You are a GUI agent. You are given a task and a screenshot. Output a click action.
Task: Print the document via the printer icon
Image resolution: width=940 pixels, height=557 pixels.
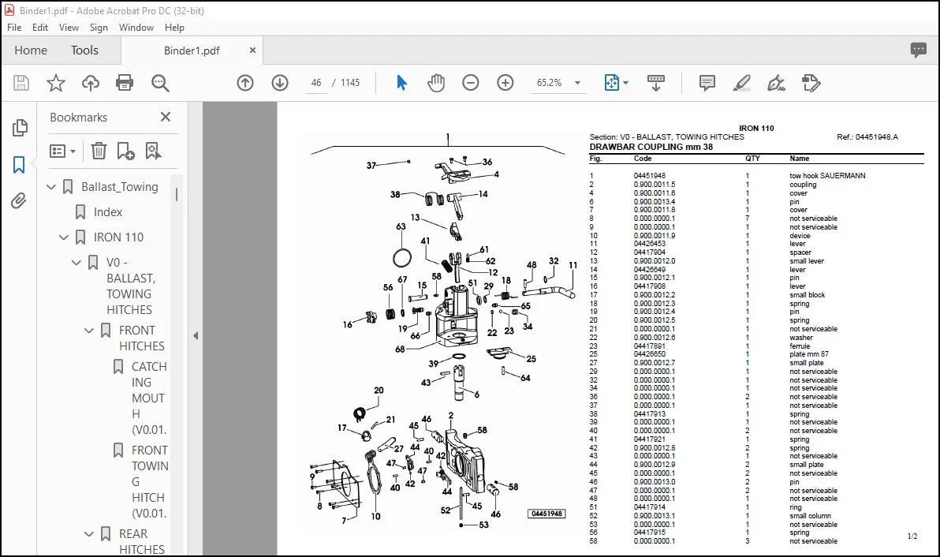(x=125, y=83)
